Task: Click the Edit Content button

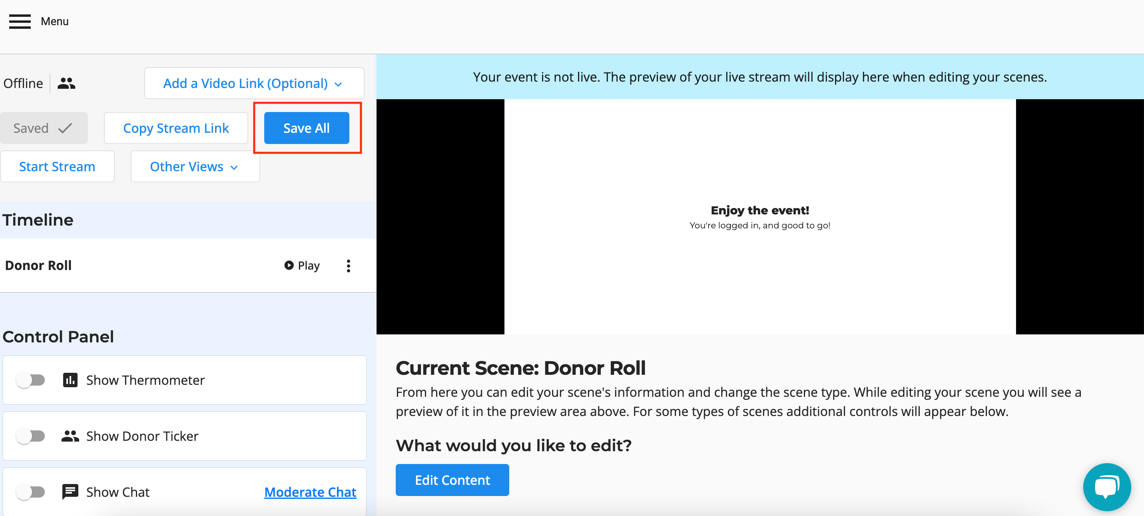Action: click(452, 480)
